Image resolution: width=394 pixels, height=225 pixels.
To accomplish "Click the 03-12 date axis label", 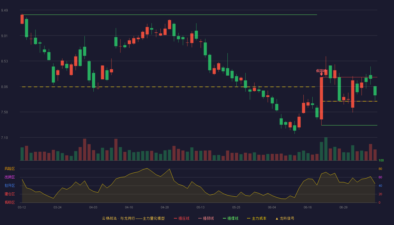I will pyautogui.click(x=22, y=207).
